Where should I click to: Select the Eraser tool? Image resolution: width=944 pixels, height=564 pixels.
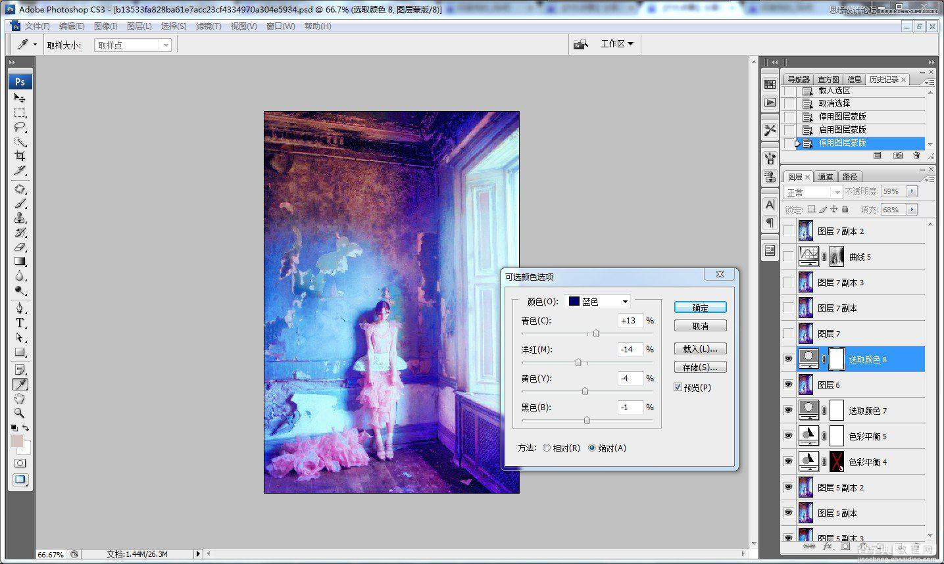(x=20, y=247)
